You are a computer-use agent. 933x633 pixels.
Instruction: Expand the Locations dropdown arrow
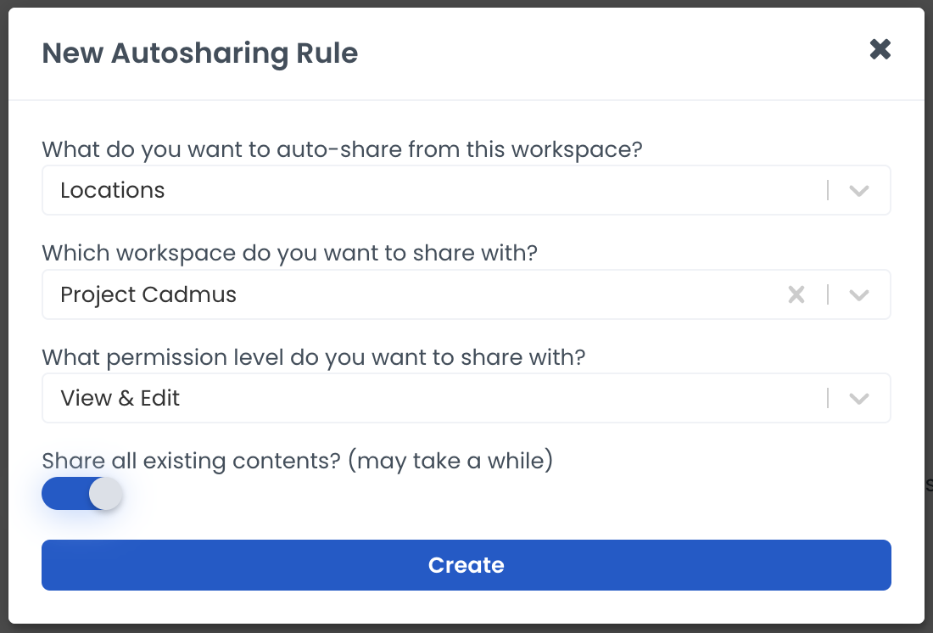[x=859, y=191]
